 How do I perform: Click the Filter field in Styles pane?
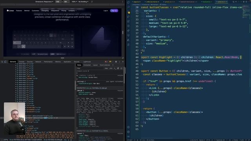coord(90,68)
